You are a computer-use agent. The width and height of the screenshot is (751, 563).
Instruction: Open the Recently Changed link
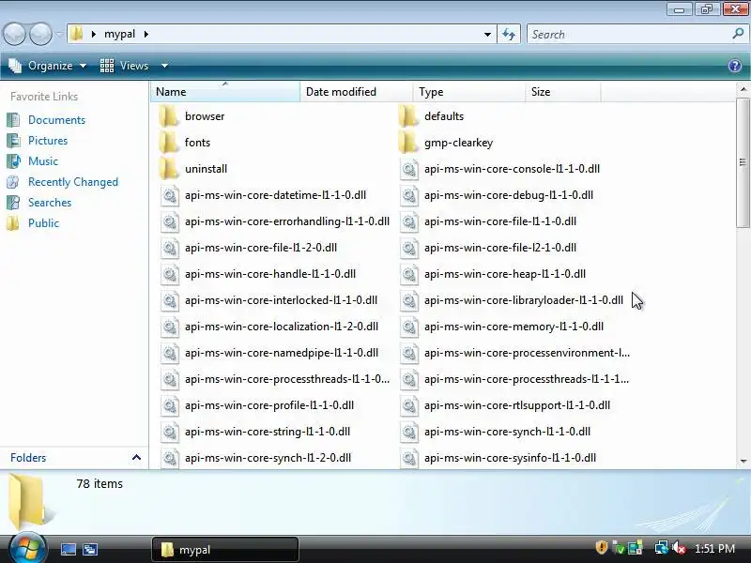coord(73,182)
